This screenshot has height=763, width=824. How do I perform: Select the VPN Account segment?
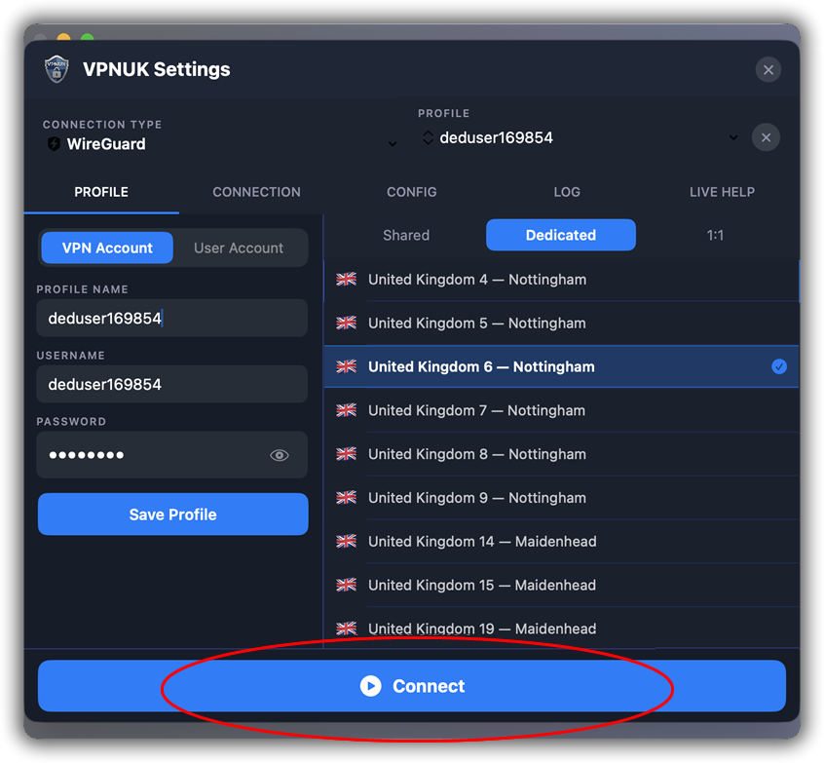tap(107, 248)
